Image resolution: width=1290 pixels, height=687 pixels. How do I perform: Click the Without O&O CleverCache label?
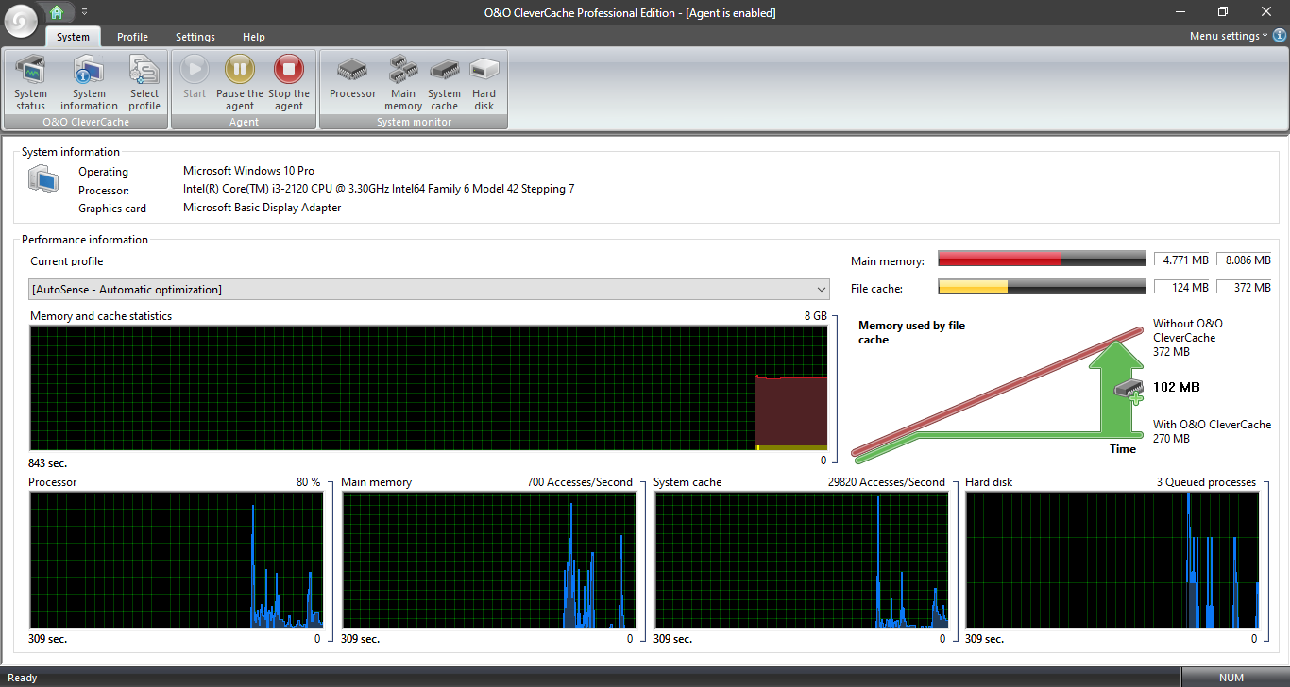point(1188,330)
